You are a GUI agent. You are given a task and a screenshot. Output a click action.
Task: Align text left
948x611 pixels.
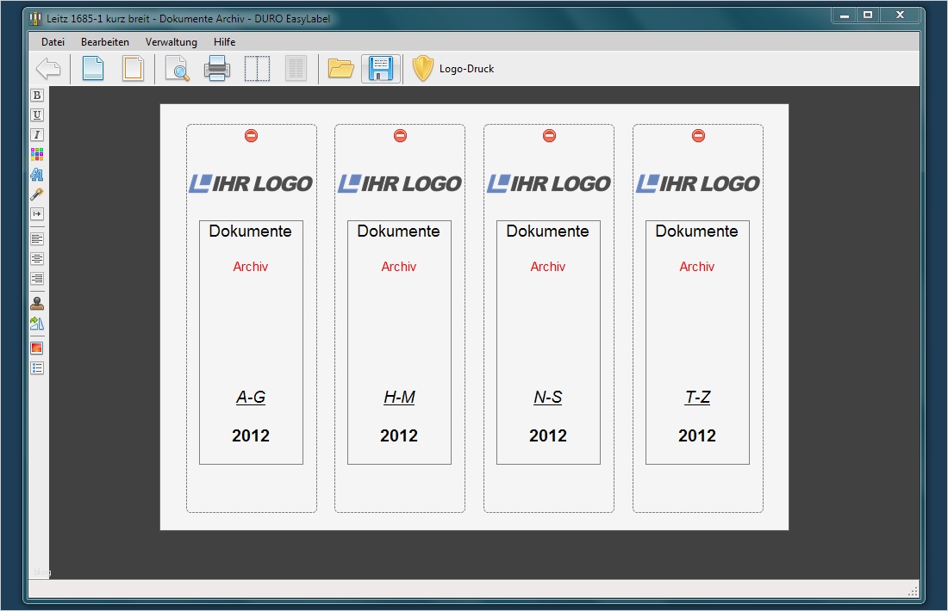pos(37,239)
